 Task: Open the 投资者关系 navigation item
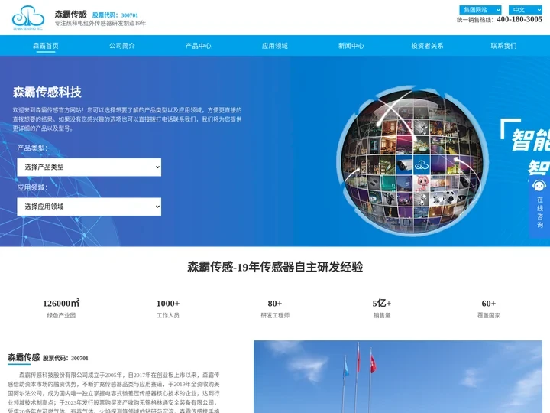(427, 46)
